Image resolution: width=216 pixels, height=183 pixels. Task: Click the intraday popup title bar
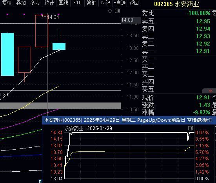(x=128, y=120)
